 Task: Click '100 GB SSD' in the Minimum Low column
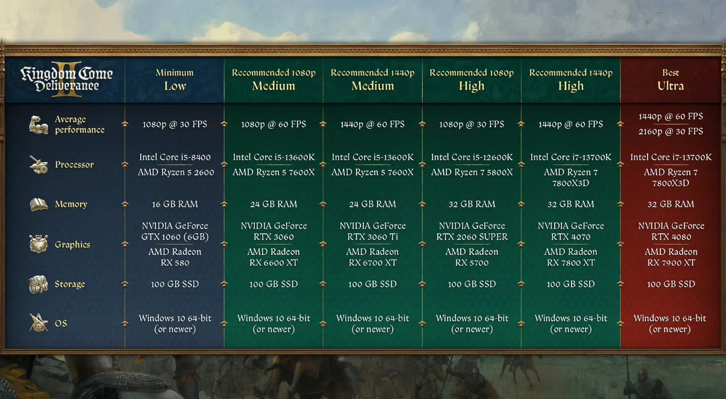click(175, 284)
